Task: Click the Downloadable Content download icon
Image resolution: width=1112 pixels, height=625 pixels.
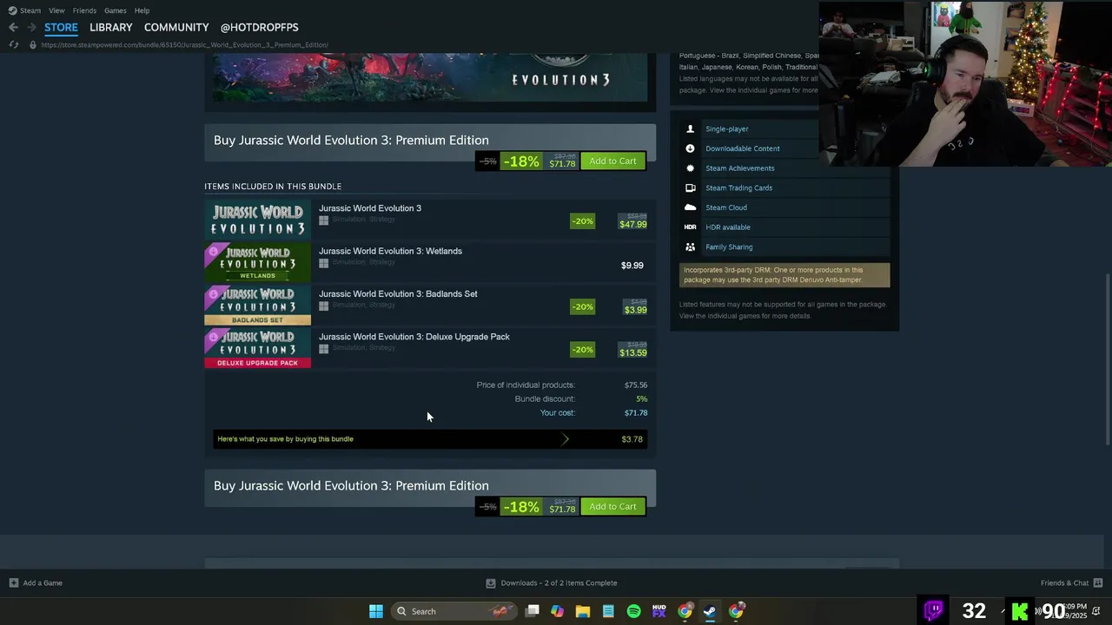Action: [691, 148]
